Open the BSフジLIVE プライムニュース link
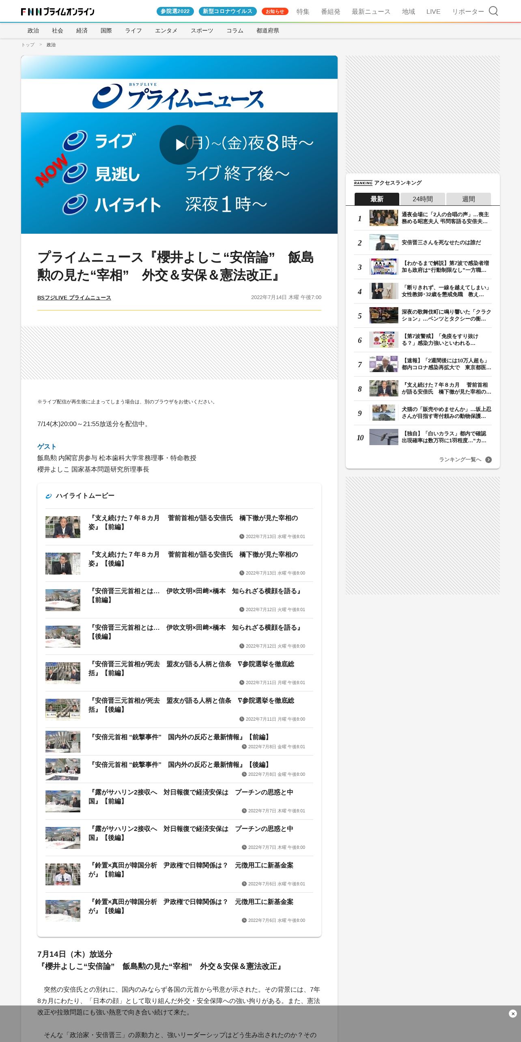The image size is (521, 1042). 74,297
